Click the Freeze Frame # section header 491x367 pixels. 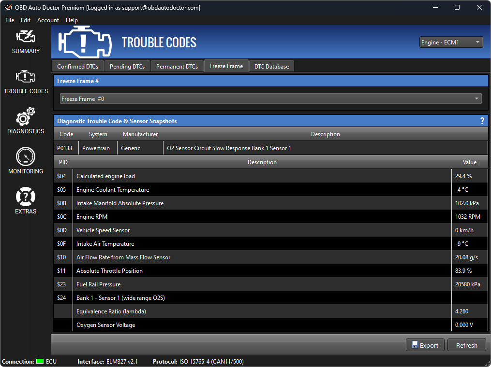(270, 81)
